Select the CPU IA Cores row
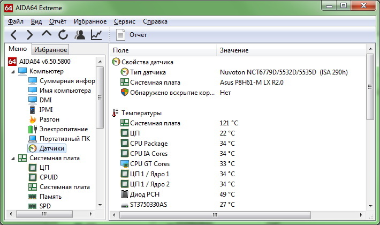 [x=239, y=154]
